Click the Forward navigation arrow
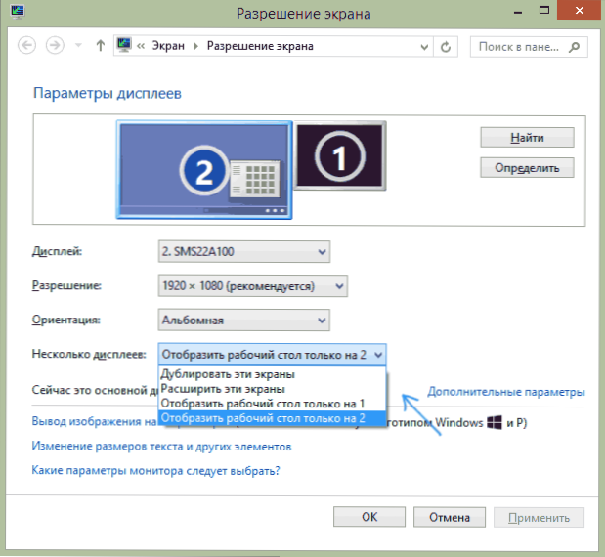This screenshot has height=557, width=605. pos(55,46)
